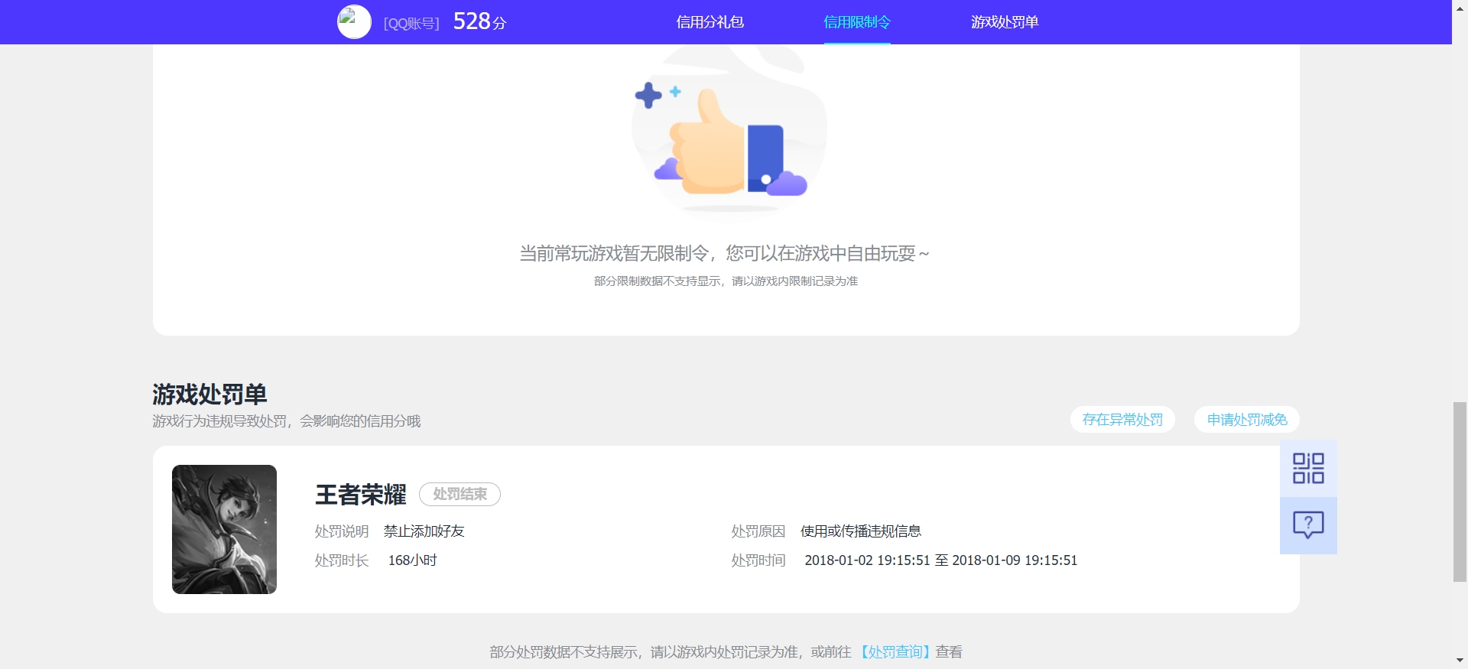Click the 存在异常处罚 button
Image resolution: width=1468 pixels, height=669 pixels.
1122,419
